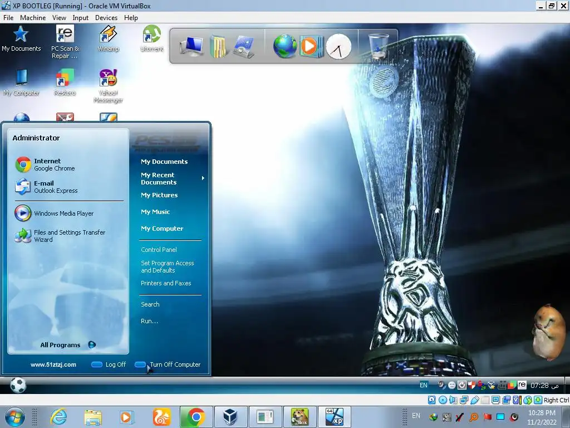Open My Documents desktop star icon
This screenshot has width=570, height=428.
(x=21, y=38)
